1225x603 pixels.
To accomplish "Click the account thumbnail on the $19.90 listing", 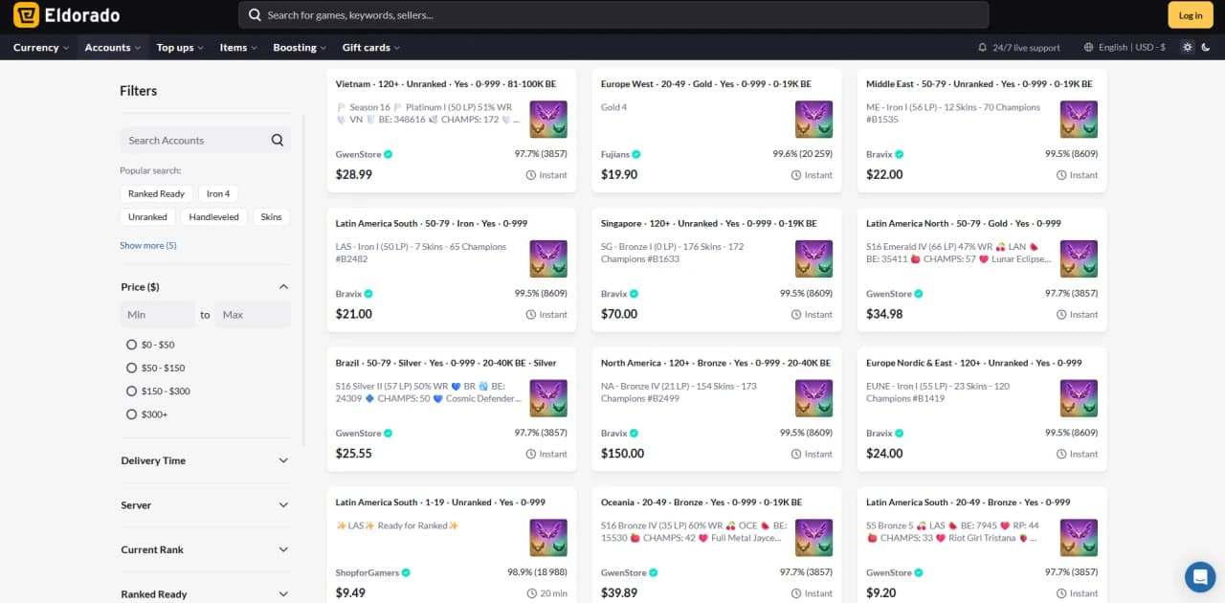I will pos(813,120).
